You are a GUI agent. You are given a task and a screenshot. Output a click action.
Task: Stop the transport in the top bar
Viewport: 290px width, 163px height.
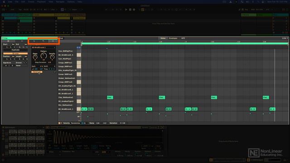tap(130, 10)
